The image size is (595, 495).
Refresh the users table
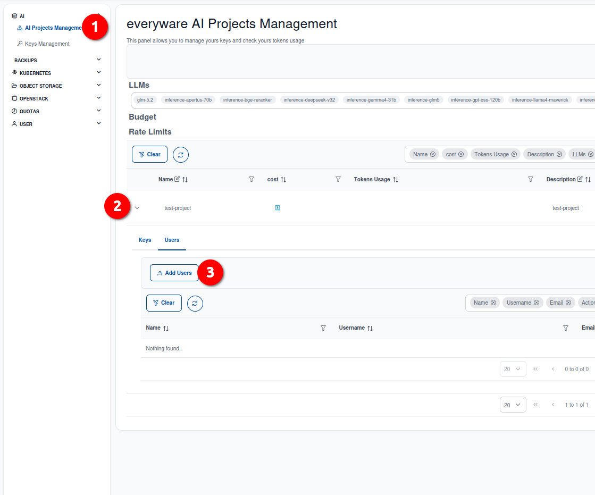coord(195,304)
